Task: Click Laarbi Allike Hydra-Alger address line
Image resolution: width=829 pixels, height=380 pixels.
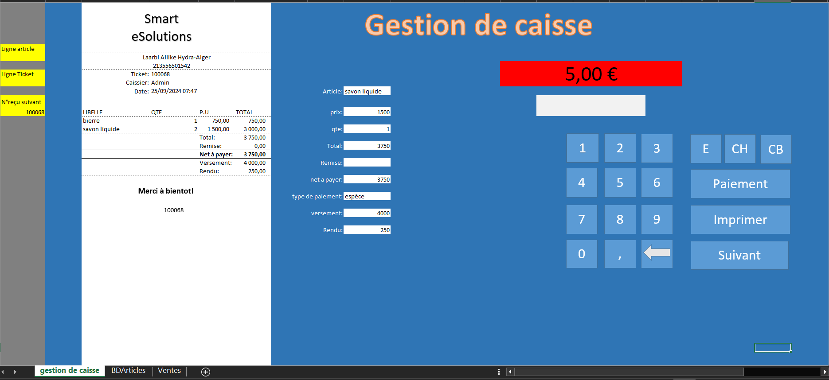Action: coord(176,57)
